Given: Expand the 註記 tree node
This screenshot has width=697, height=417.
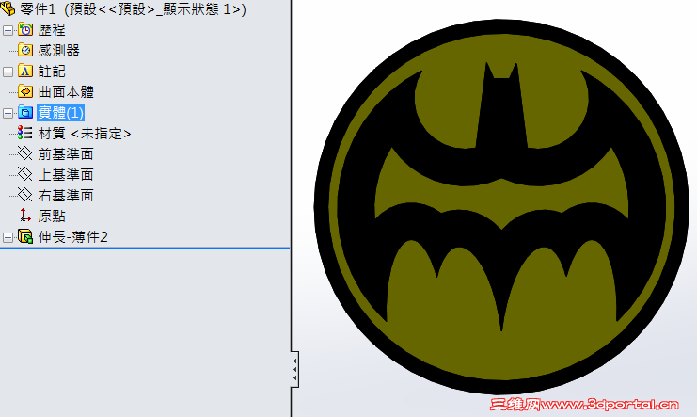Looking at the screenshot, I should [x=8, y=72].
